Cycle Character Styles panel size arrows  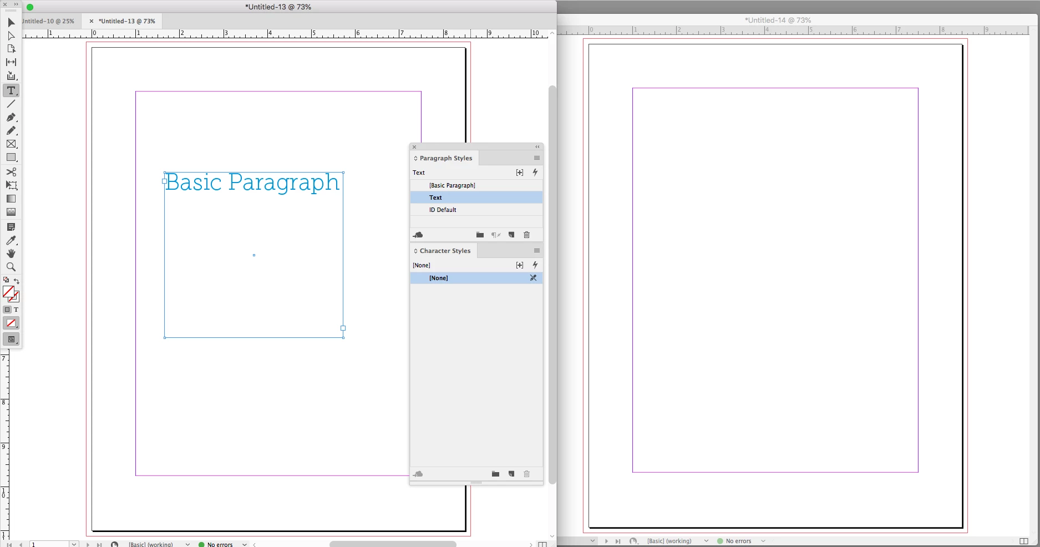[415, 251]
